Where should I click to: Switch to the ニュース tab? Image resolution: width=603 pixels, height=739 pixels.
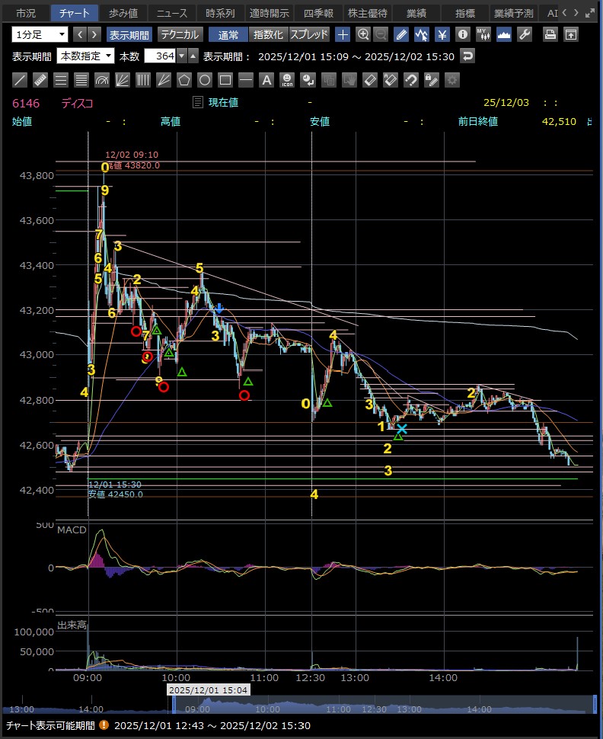pyautogui.click(x=171, y=13)
